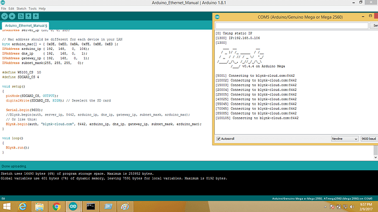The width and height of the screenshot is (378, 212).
Task: Click the 'IPAddress subnet_mask' code line
Action: pos(43,63)
